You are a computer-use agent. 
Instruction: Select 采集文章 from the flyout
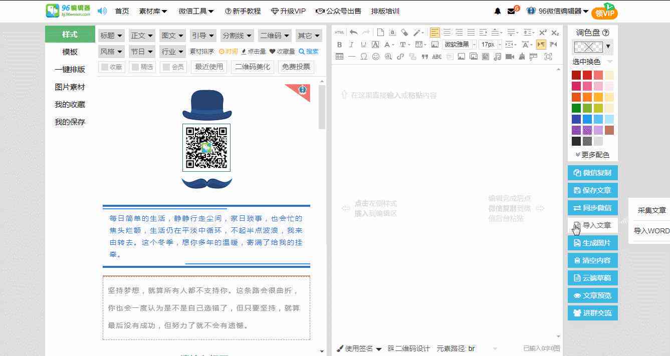coord(651,210)
